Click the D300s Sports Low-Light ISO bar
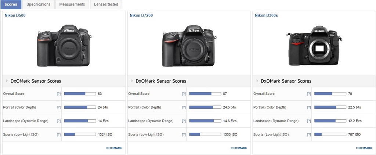Viewport: 376px width, 155px height. pos(330,134)
